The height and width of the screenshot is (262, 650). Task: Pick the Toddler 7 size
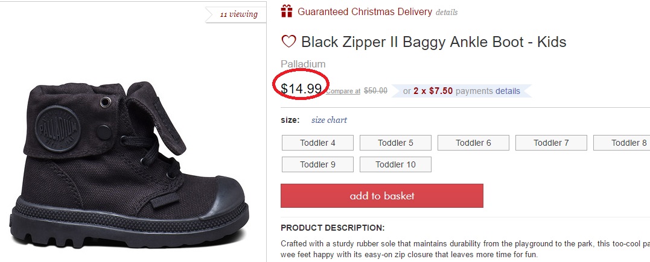(551, 143)
